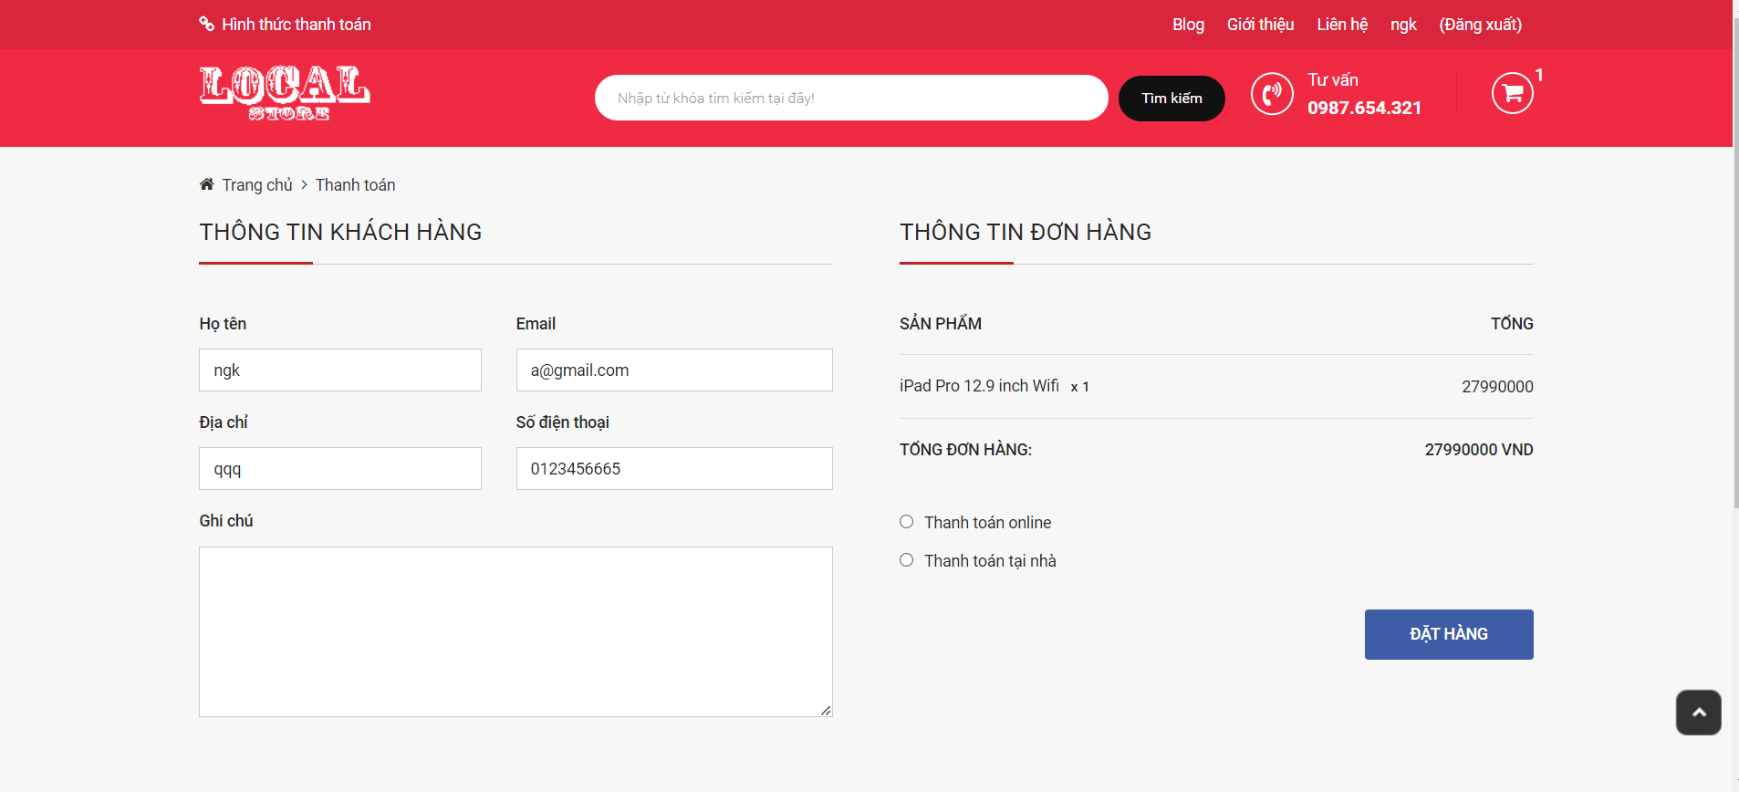
Task: Open the Giới thiệu menu item
Action: pyautogui.click(x=1260, y=25)
